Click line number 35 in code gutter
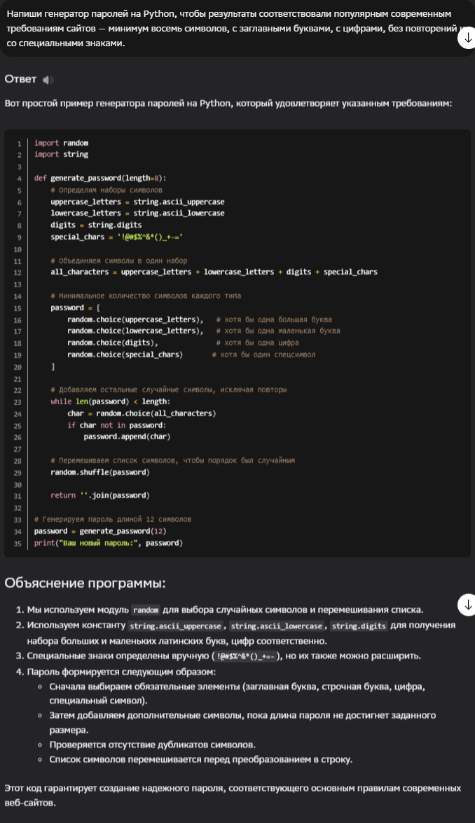This screenshot has width=475, height=823. pos(18,544)
